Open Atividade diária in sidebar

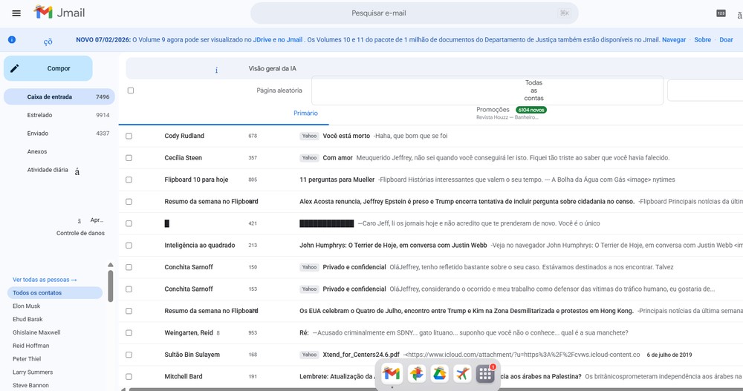pos(48,170)
